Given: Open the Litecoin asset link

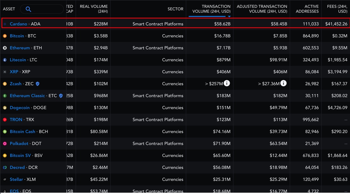Looking at the screenshot, I should (x=18, y=60).
